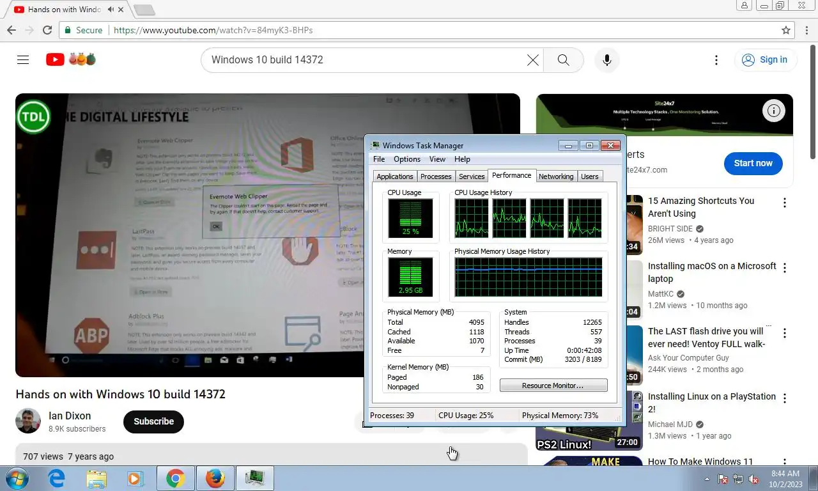Switch to the Applications tab
This screenshot has height=491, width=818.
pyautogui.click(x=395, y=176)
